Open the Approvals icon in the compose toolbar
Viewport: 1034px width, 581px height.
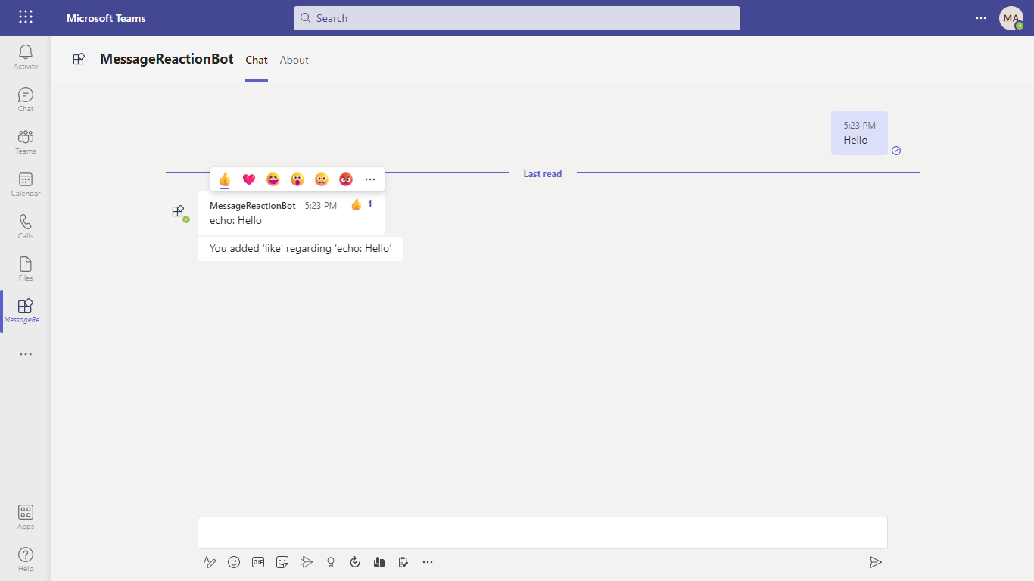(x=355, y=562)
